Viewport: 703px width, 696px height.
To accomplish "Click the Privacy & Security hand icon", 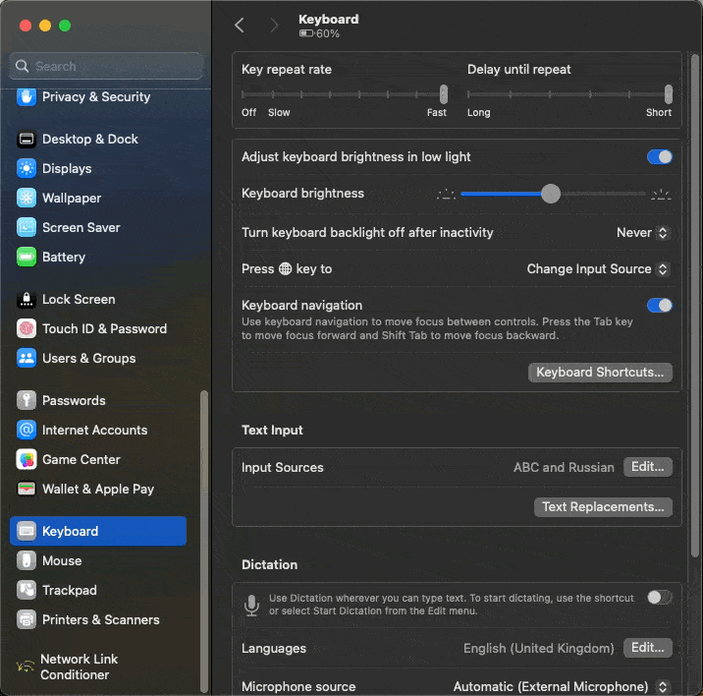I will point(27,96).
